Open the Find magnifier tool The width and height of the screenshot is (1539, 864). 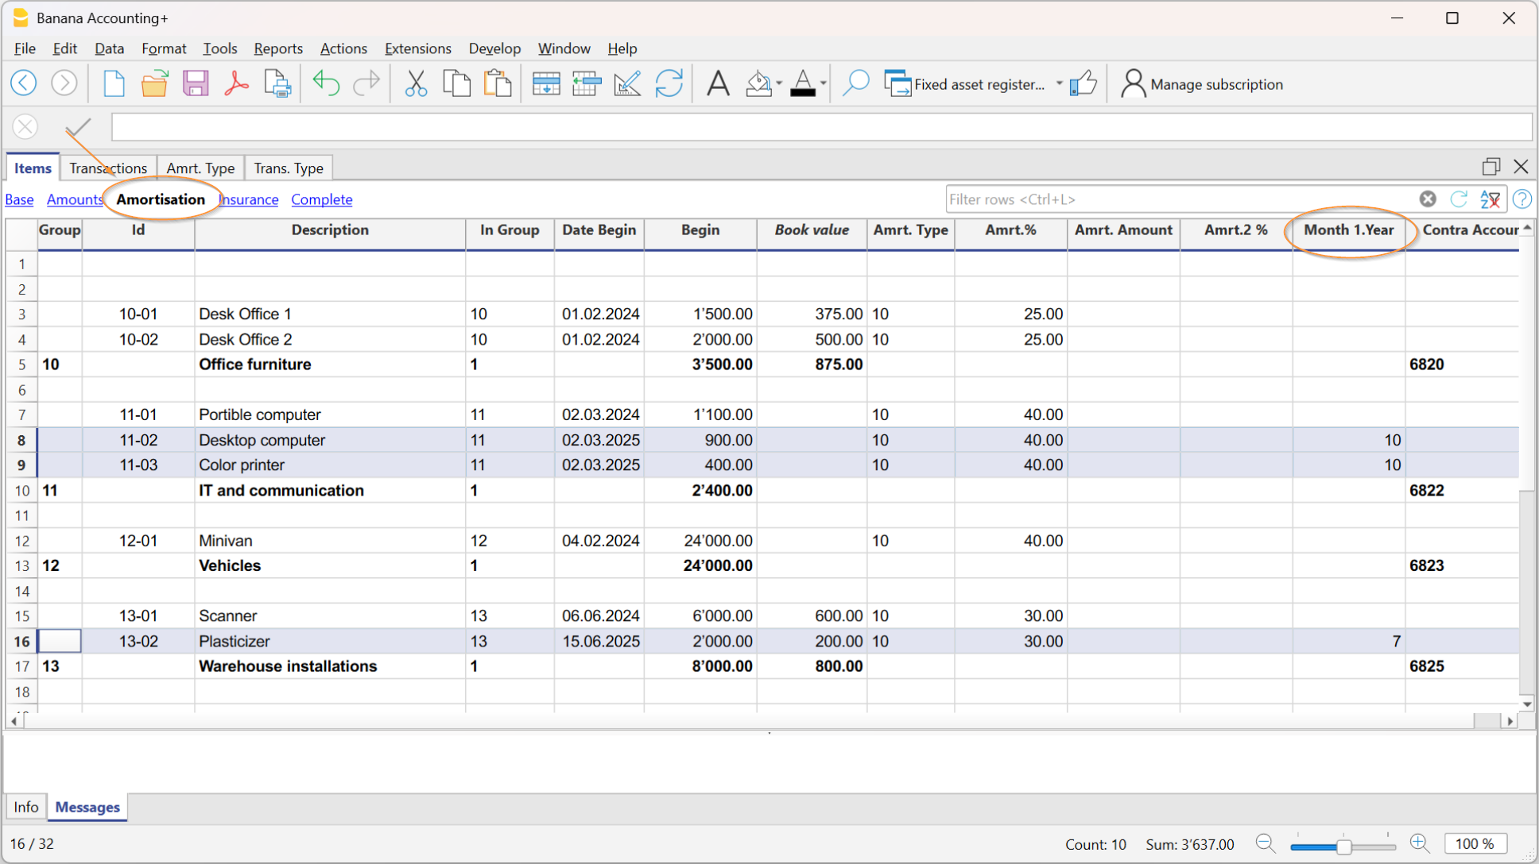(855, 83)
